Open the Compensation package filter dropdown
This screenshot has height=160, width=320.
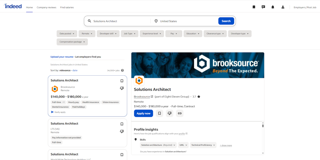[72, 42]
